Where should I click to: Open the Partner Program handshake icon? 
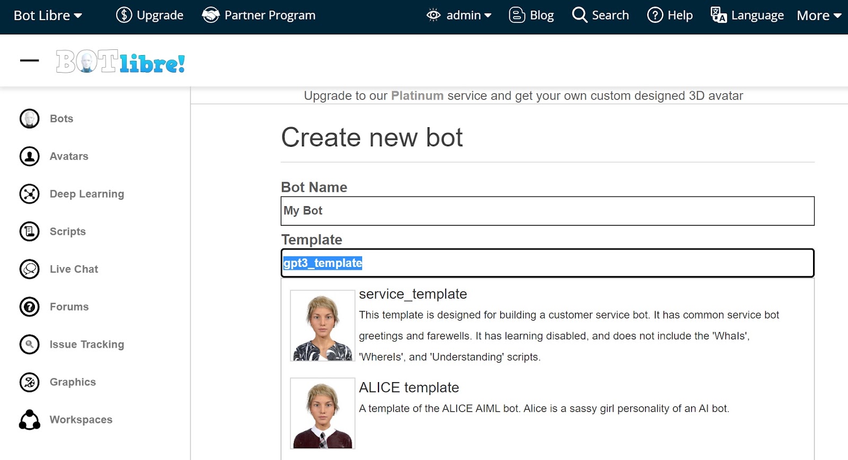coord(211,15)
